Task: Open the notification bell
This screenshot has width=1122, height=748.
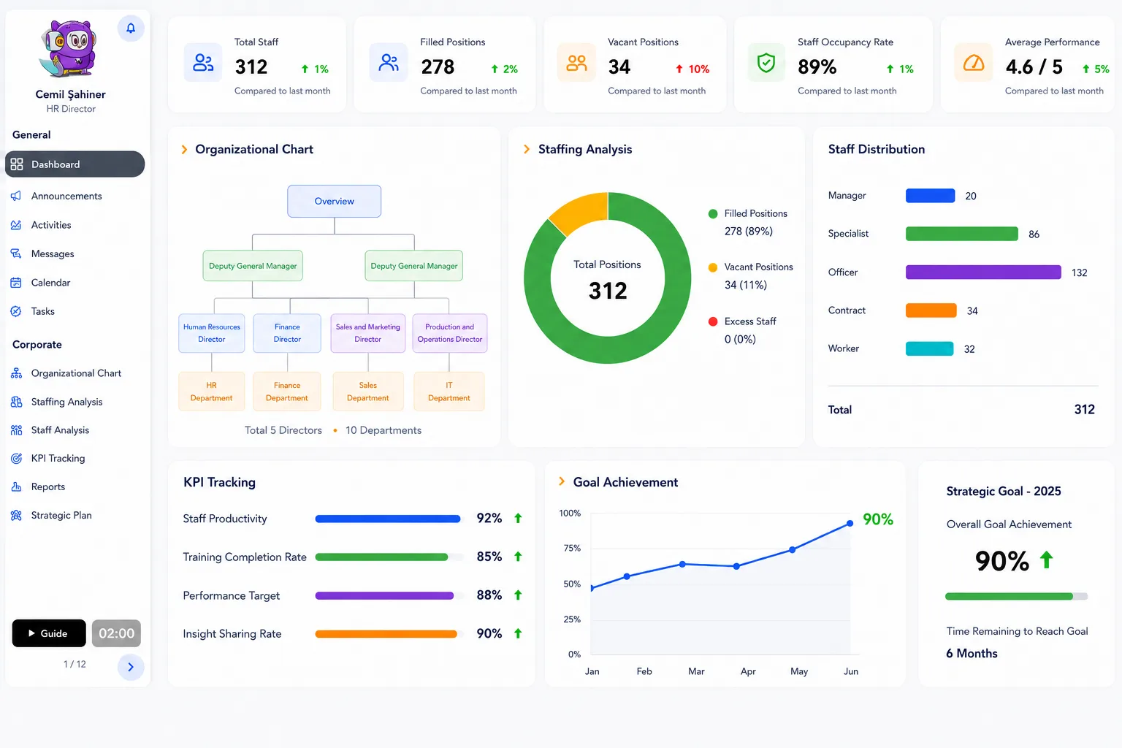Action: point(131,28)
